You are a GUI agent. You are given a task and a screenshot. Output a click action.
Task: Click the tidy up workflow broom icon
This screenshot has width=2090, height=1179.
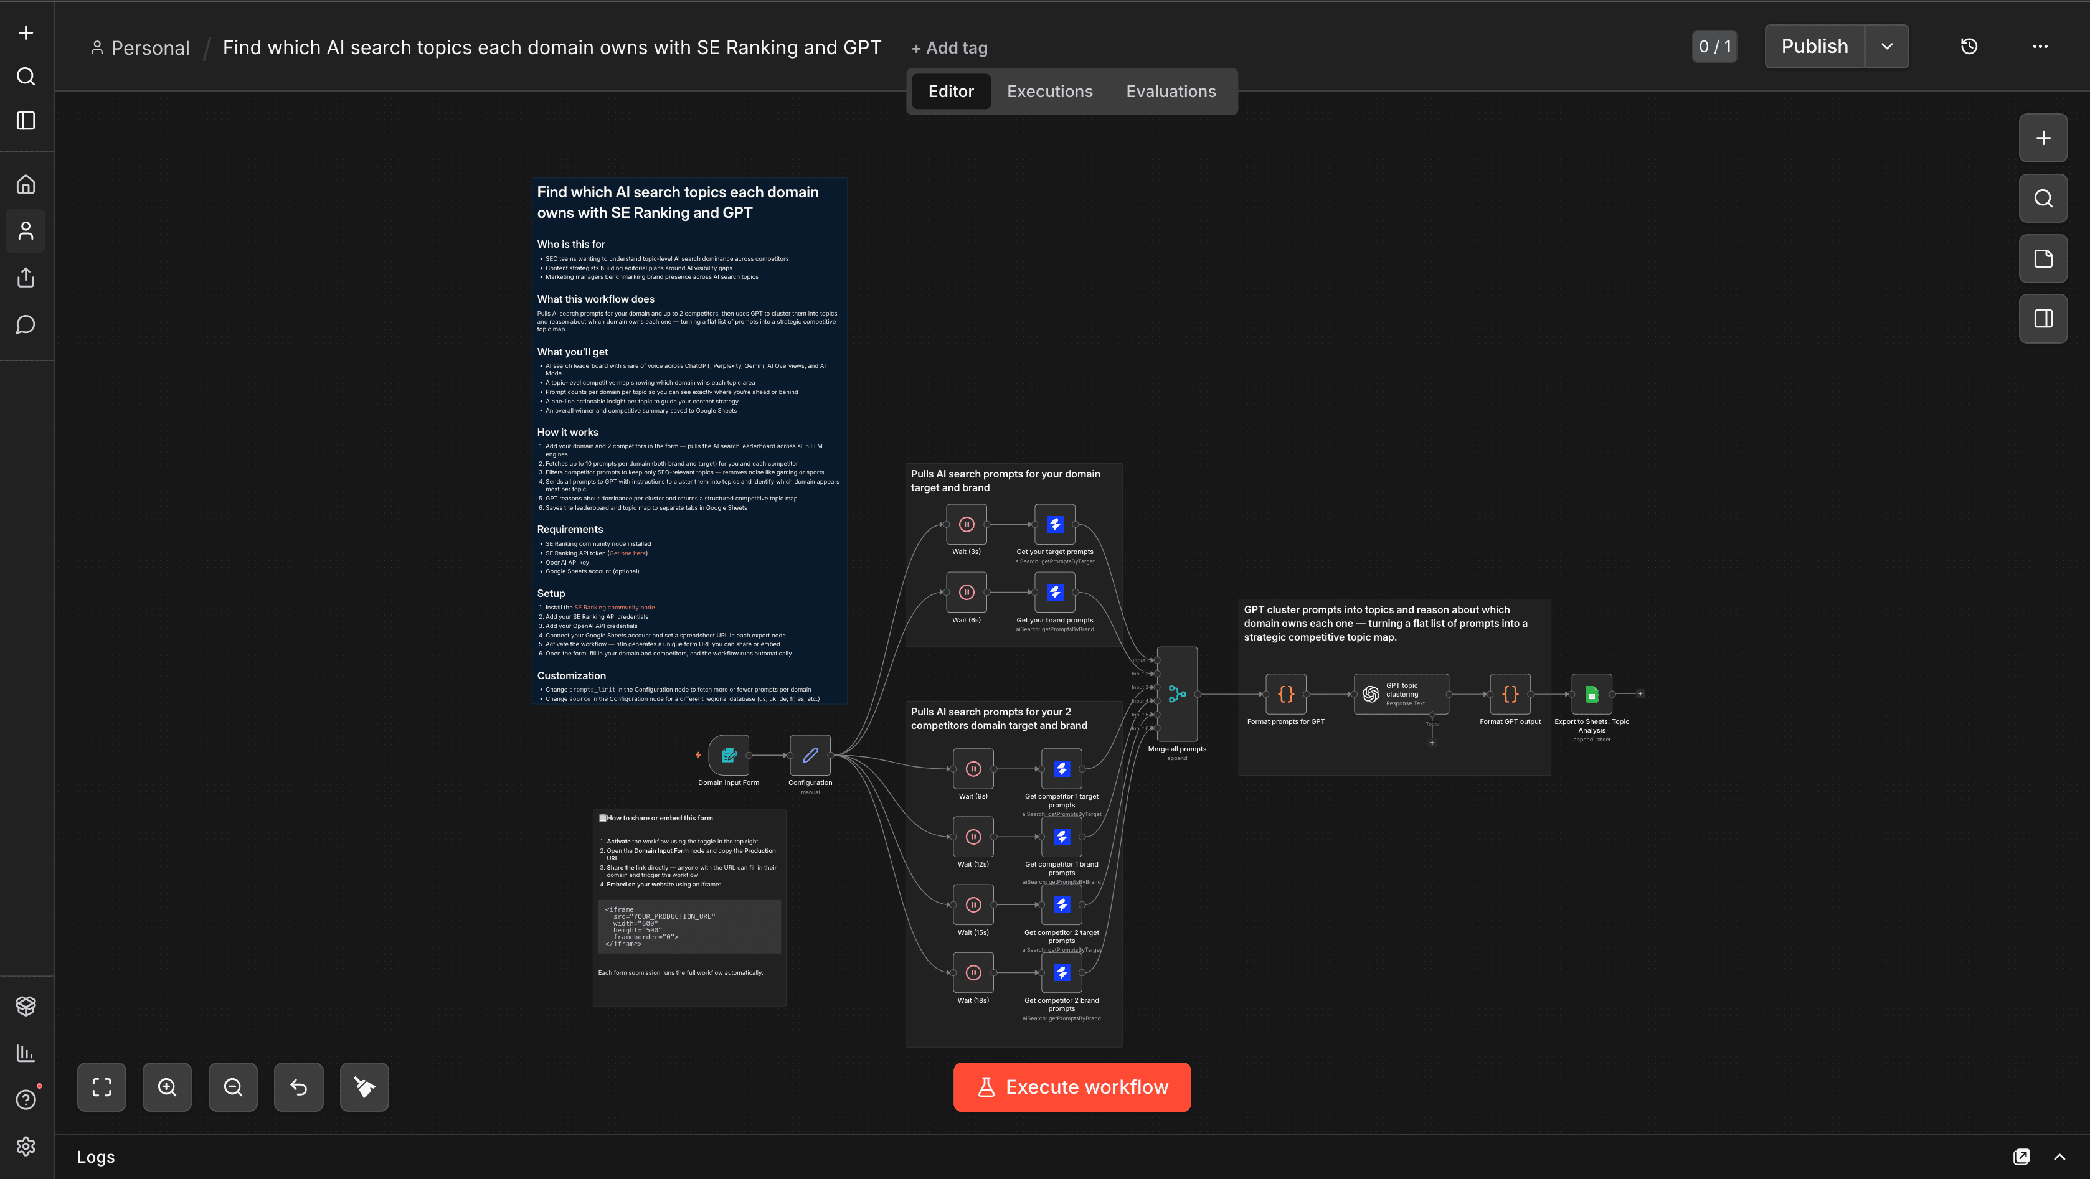click(x=364, y=1087)
